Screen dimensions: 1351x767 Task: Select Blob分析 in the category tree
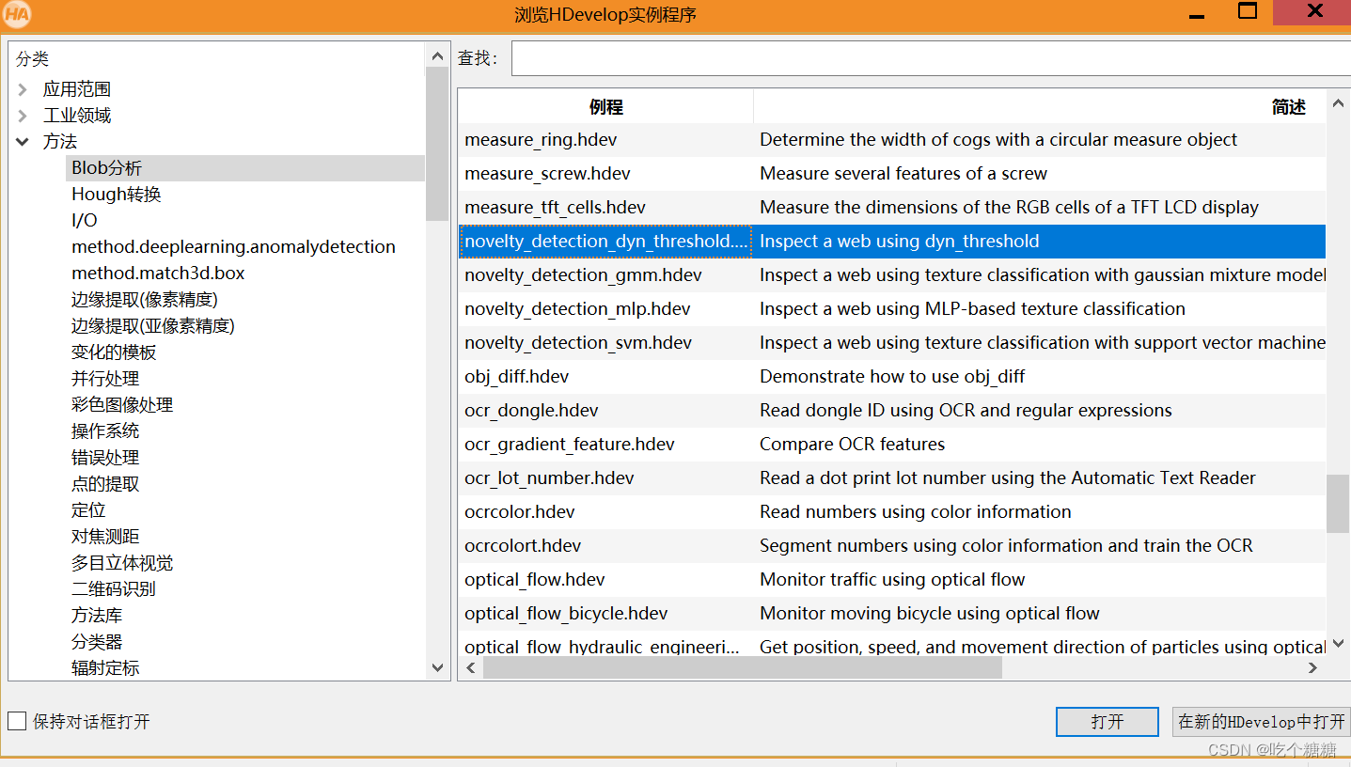[x=245, y=168]
